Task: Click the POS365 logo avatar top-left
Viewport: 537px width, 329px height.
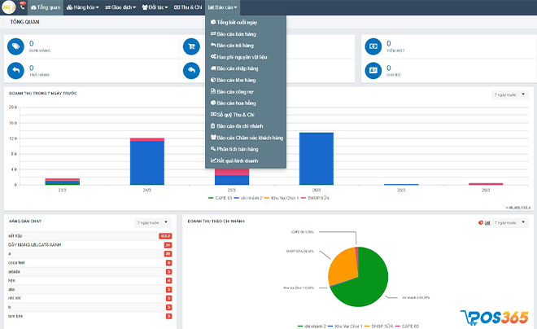Action: 8,7
